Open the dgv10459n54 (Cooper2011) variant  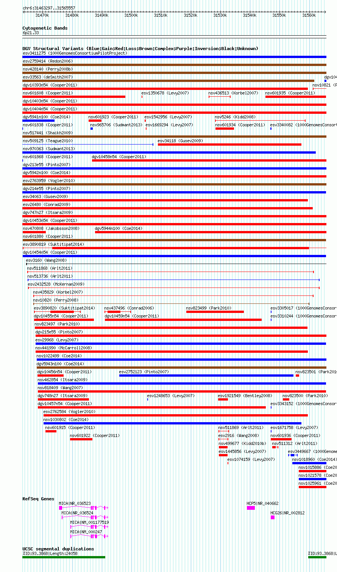132,316
